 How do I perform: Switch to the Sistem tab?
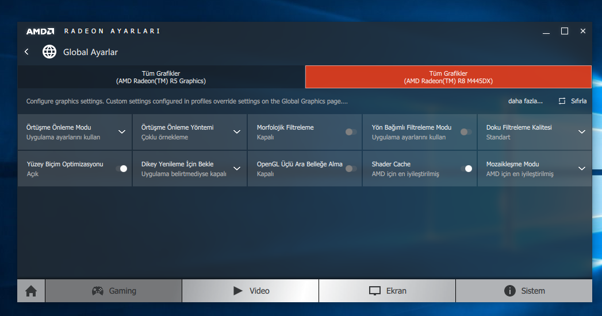coord(524,291)
